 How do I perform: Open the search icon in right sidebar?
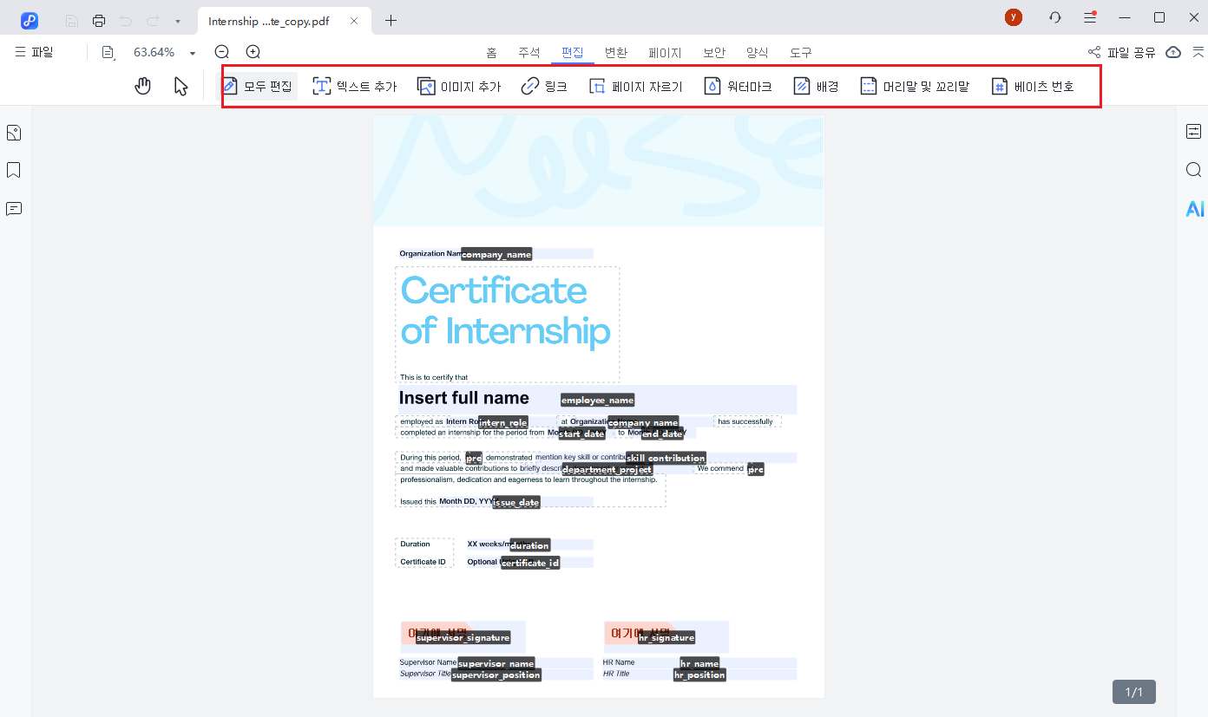point(1193,170)
